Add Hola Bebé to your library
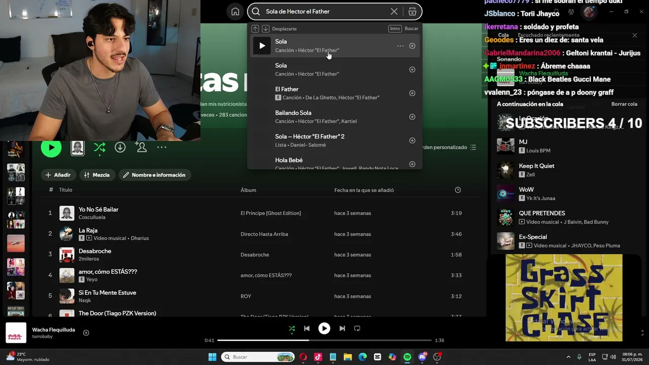Image resolution: width=649 pixels, height=365 pixels. pos(412,164)
